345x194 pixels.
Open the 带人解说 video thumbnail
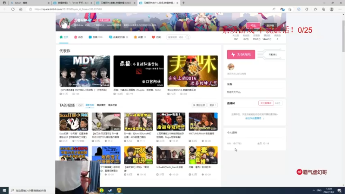(138, 155)
